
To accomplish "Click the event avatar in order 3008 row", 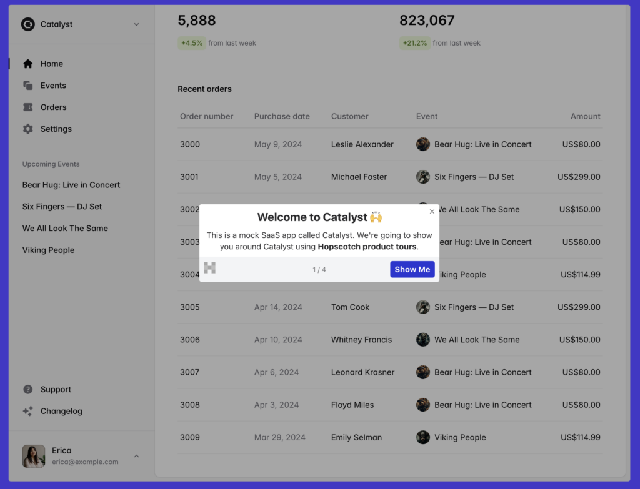I will [x=423, y=405].
